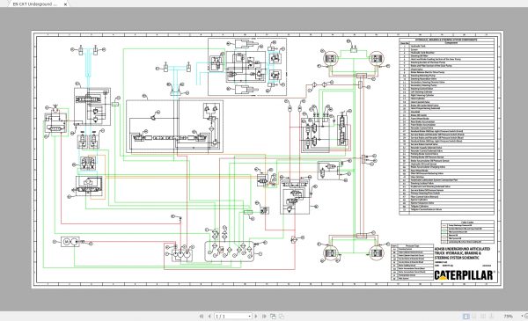The width and height of the screenshot is (528, 321).
Task: Switch to continuous facing view layout
Action: pos(491,317)
